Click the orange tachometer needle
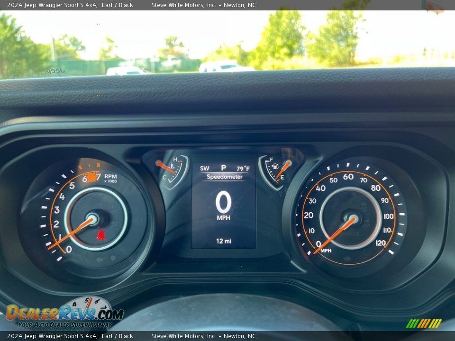 coord(72,233)
